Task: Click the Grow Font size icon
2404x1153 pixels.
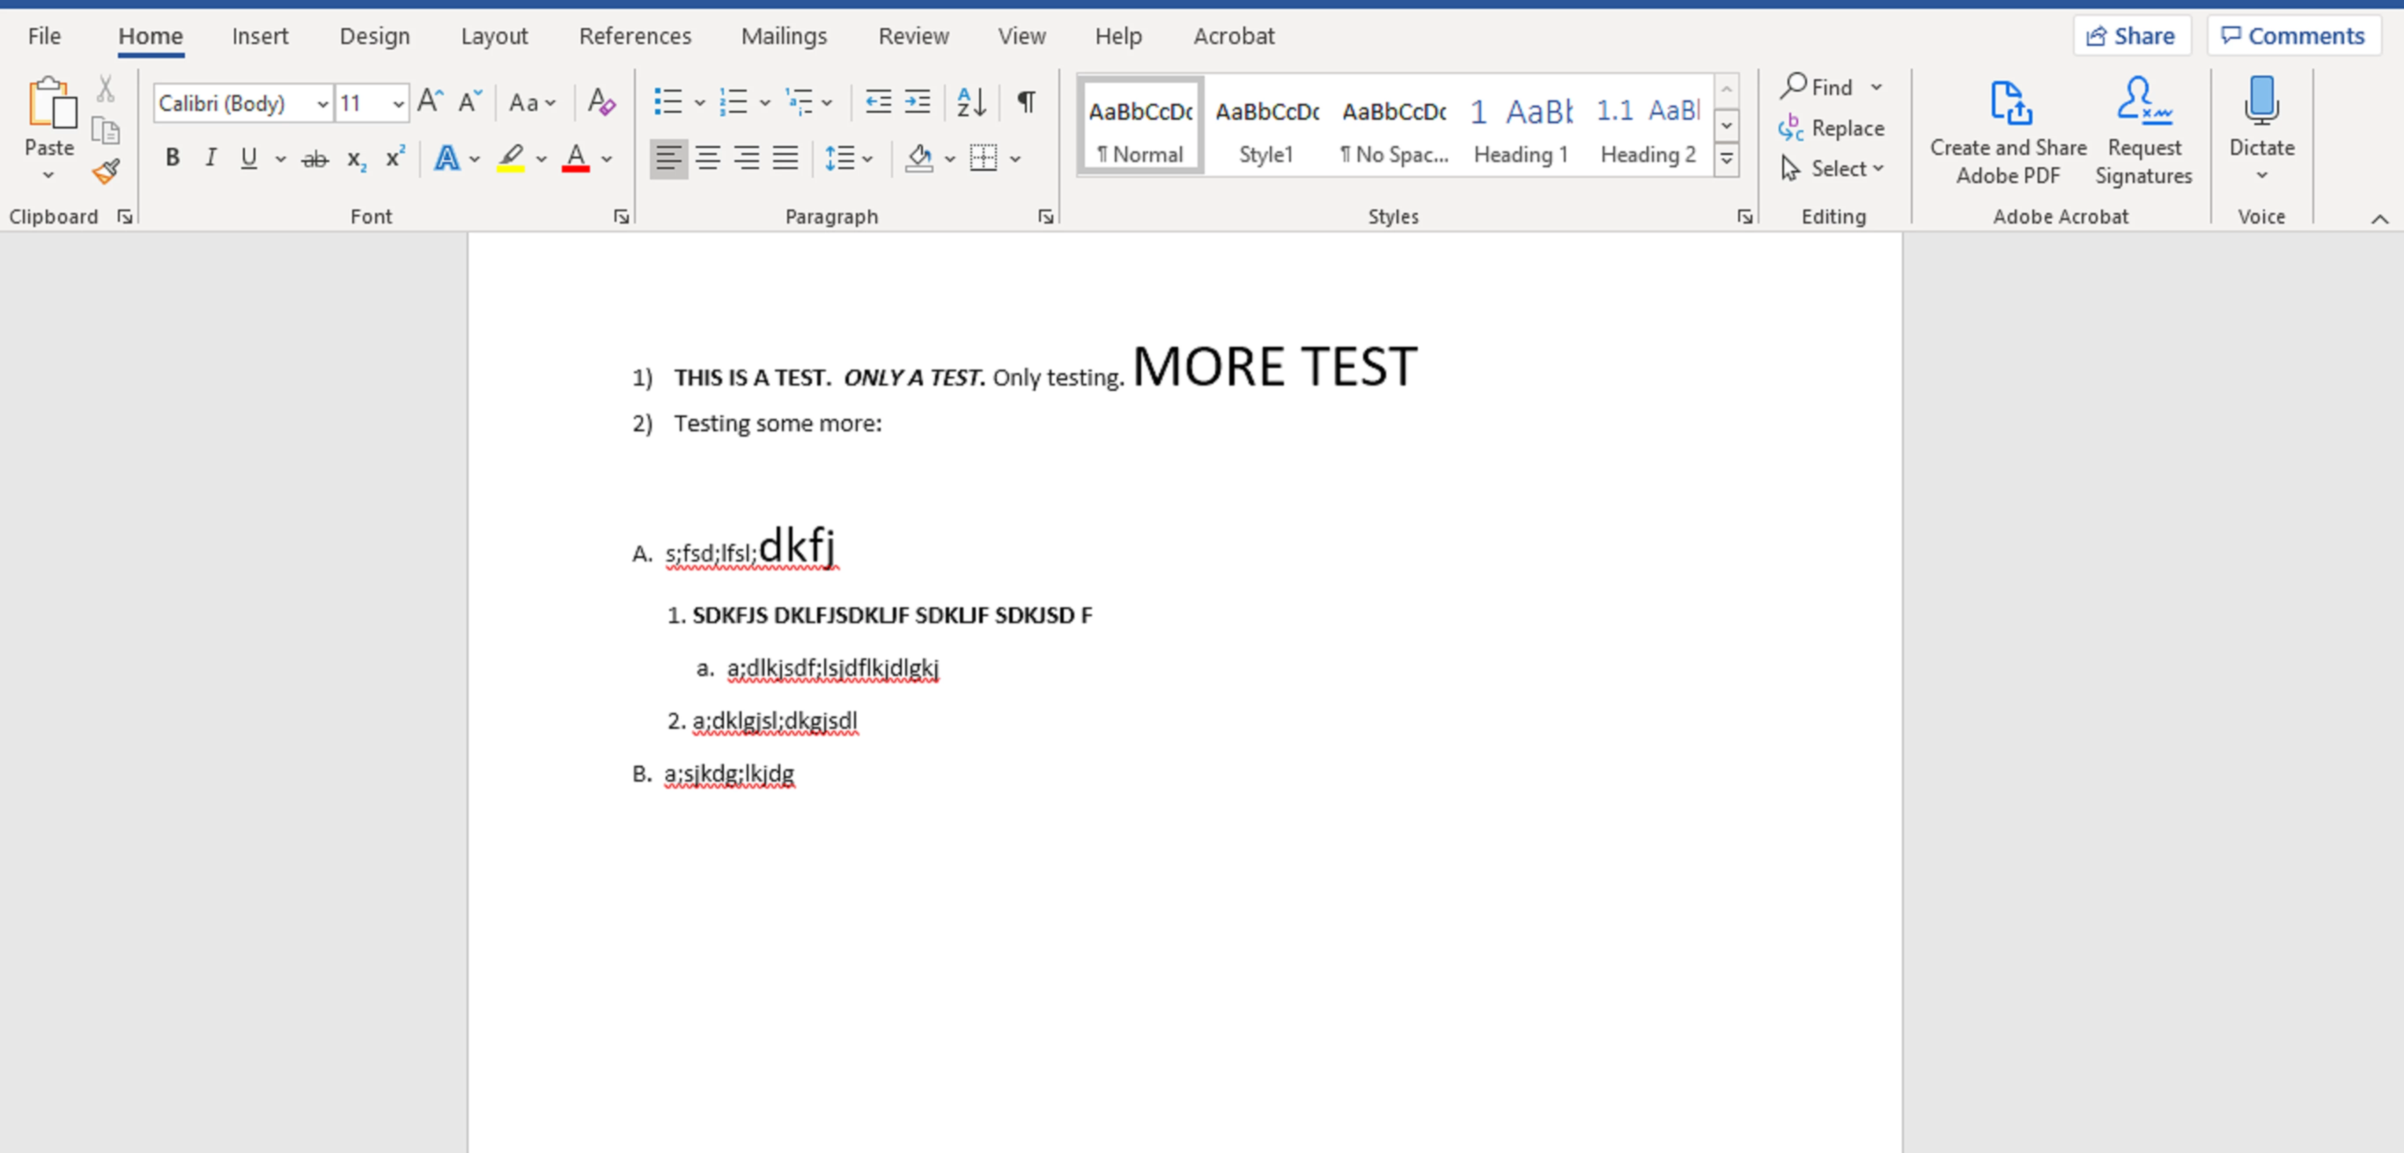Action: pos(429,103)
